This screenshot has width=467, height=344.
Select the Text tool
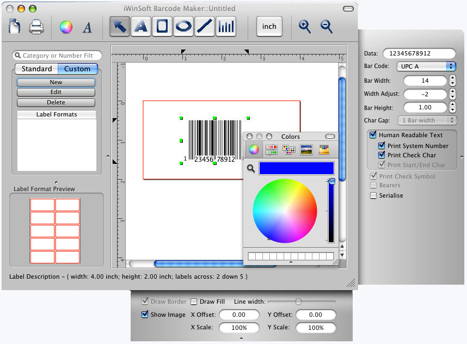pyautogui.click(x=141, y=27)
